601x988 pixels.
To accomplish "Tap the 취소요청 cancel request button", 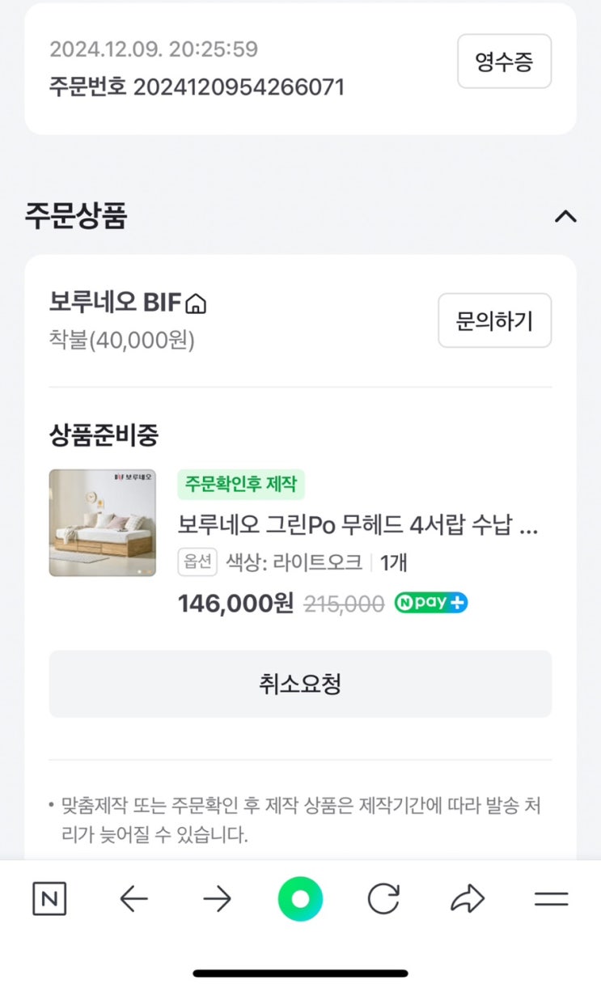I will pyautogui.click(x=300, y=684).
